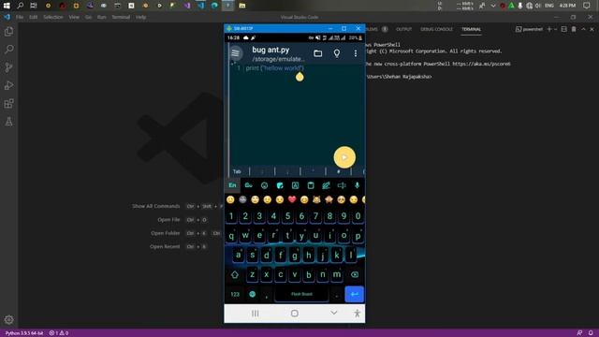This screenshot has height=337, width=599.
Task: Click the PowerShell pscore6 link in terminal
Action: coord(481,64)
